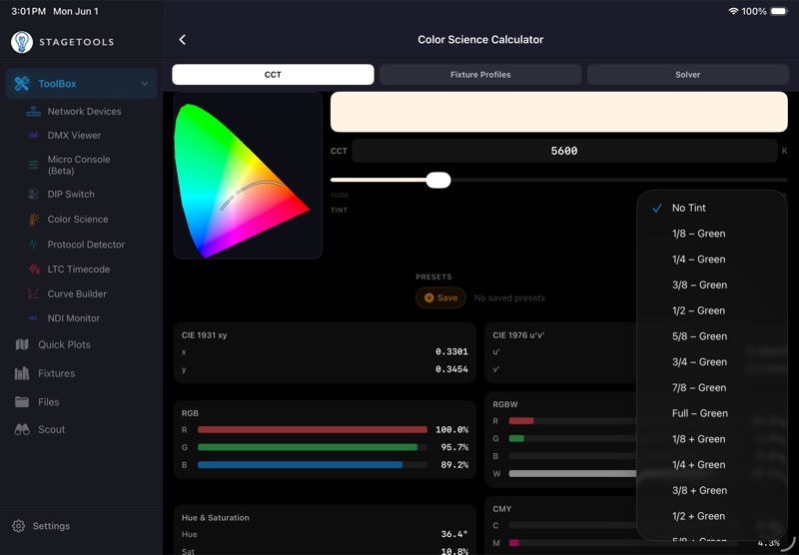Screen dimensions: 799x555
Task: Switch to the Fixture Profiles tab
Action: point(480,74)
